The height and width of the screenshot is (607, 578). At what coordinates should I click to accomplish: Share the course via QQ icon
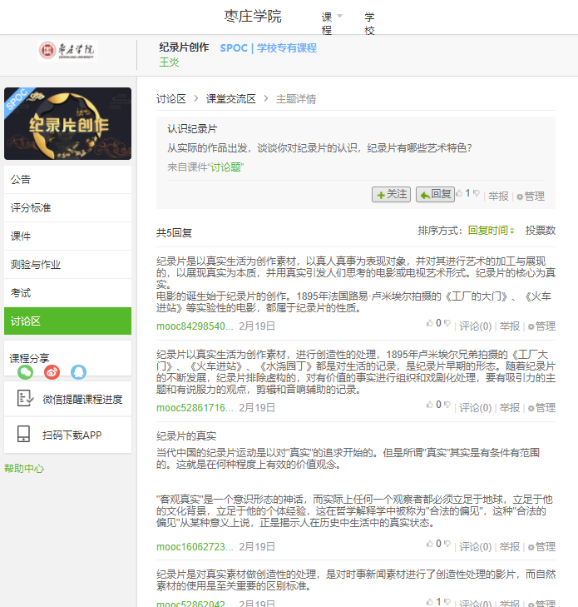[78, 372]
